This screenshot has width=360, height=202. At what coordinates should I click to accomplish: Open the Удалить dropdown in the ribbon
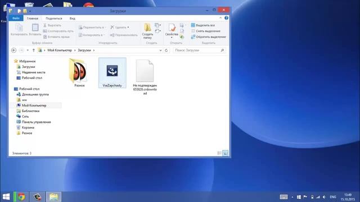click(120, 27)
